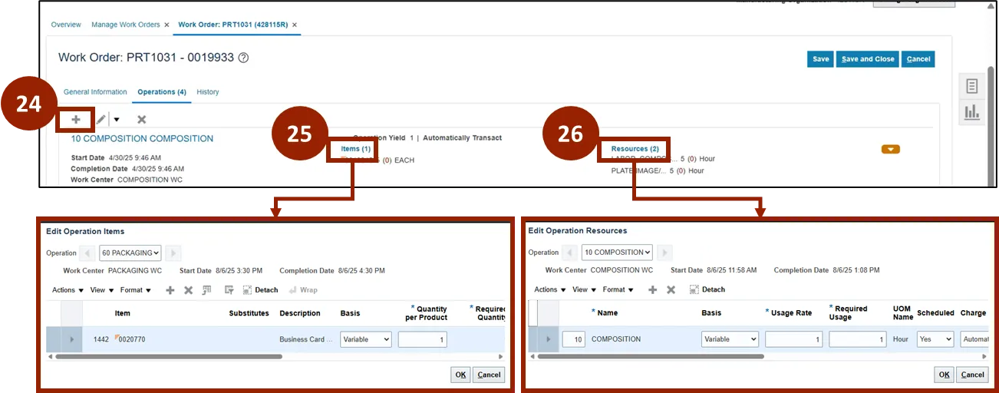The height and width of the screenshot is (393, 999).
Task: Add a new operation with the plus icon
Action: point(76,120)
